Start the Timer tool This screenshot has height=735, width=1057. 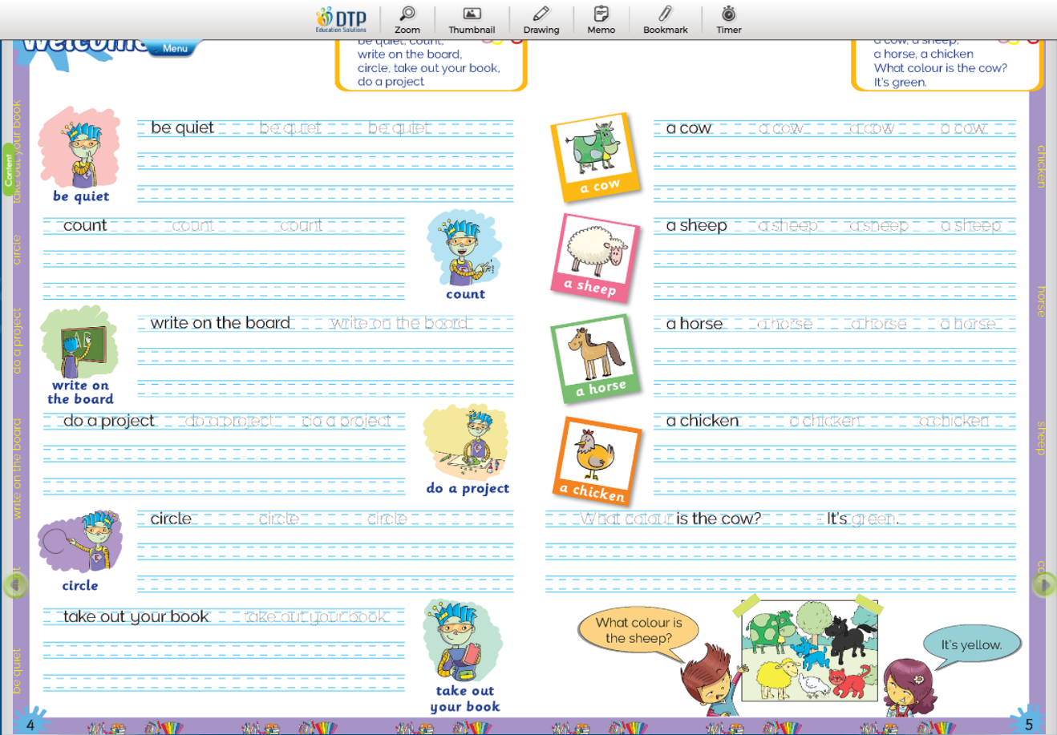[728, 19]
